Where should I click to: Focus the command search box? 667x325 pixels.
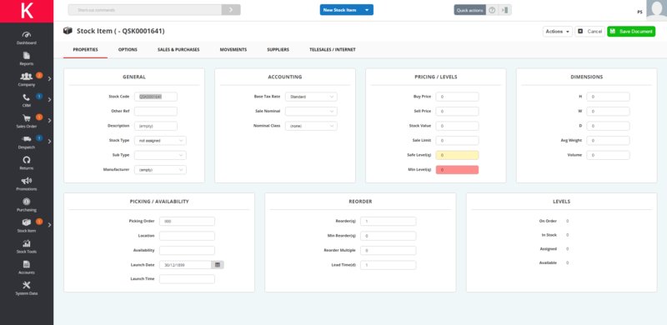pos(144,10)
